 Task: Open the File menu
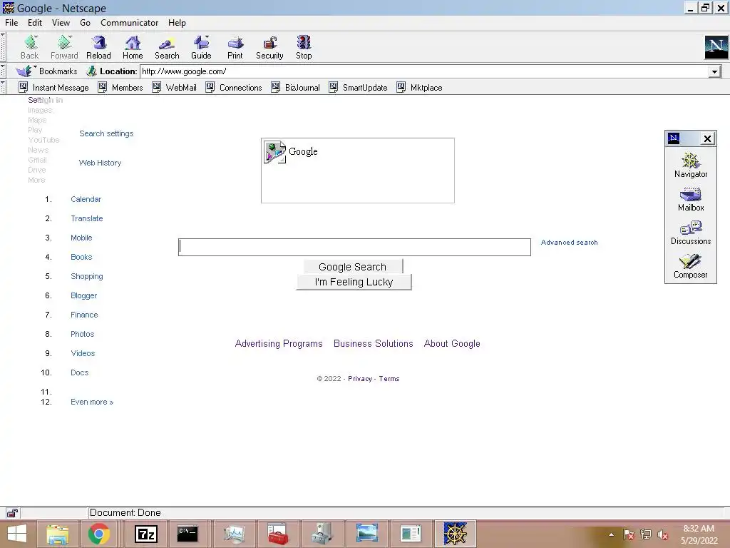click(x=11, y=22)
